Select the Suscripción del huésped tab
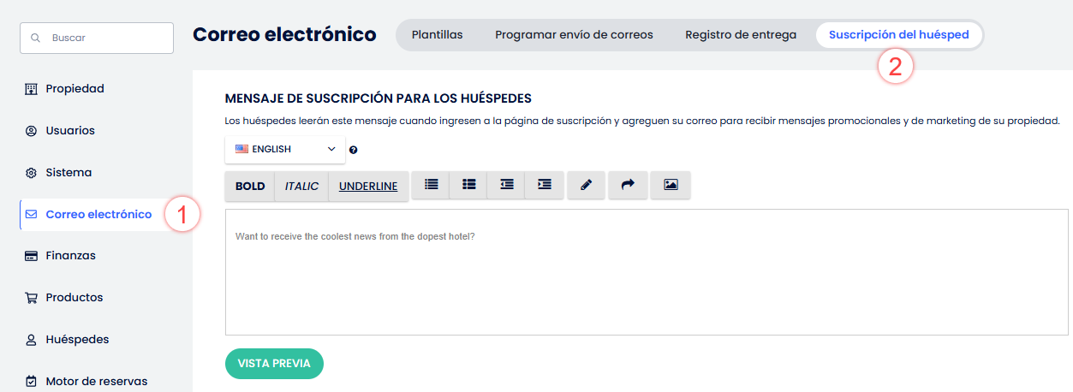This screenshot has height=392, width=1073. (899, 35)
